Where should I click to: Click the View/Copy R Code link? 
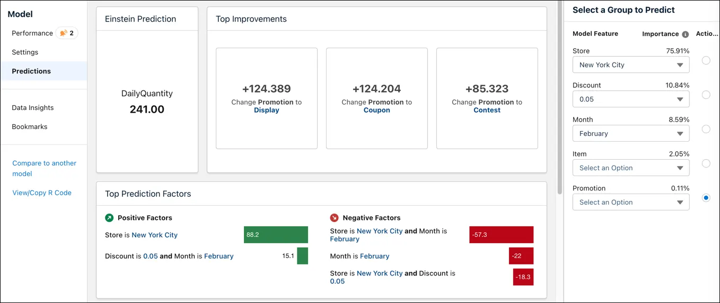pyautogui.click(x=42, y=193)
